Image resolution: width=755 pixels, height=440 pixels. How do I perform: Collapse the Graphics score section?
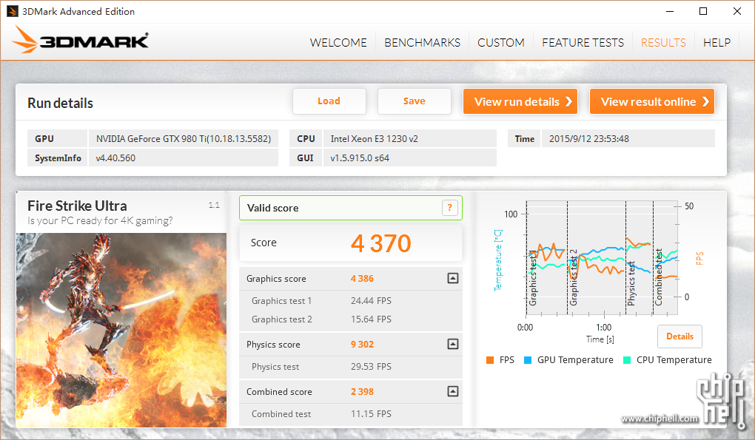(452, 279)
